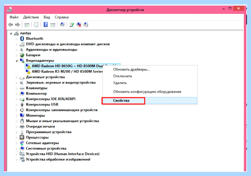Click the monitor icon beside Мониторы
Screen dimensions: 251x176
(x=22, y=116)
